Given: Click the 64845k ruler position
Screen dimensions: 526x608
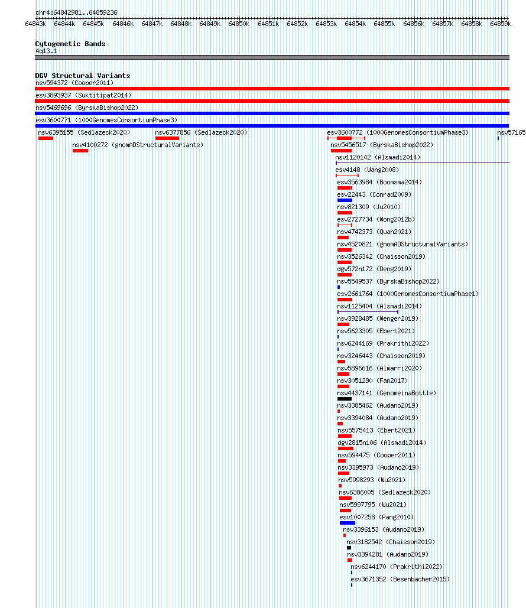Looking at the screenshot, I should point(93,24).
